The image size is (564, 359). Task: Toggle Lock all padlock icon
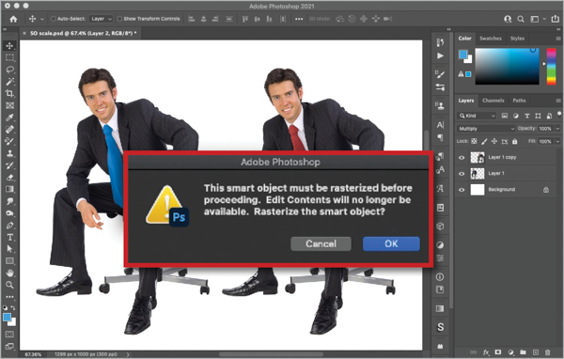tap(515, 141)
